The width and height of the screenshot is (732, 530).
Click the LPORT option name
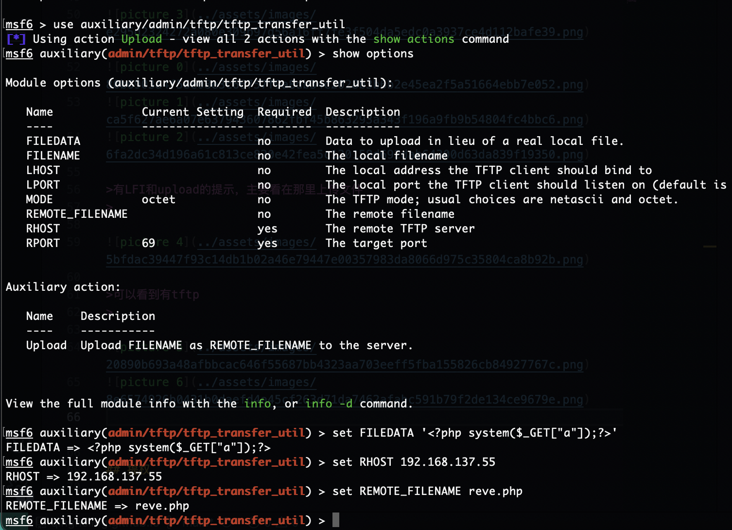(43, 185)
